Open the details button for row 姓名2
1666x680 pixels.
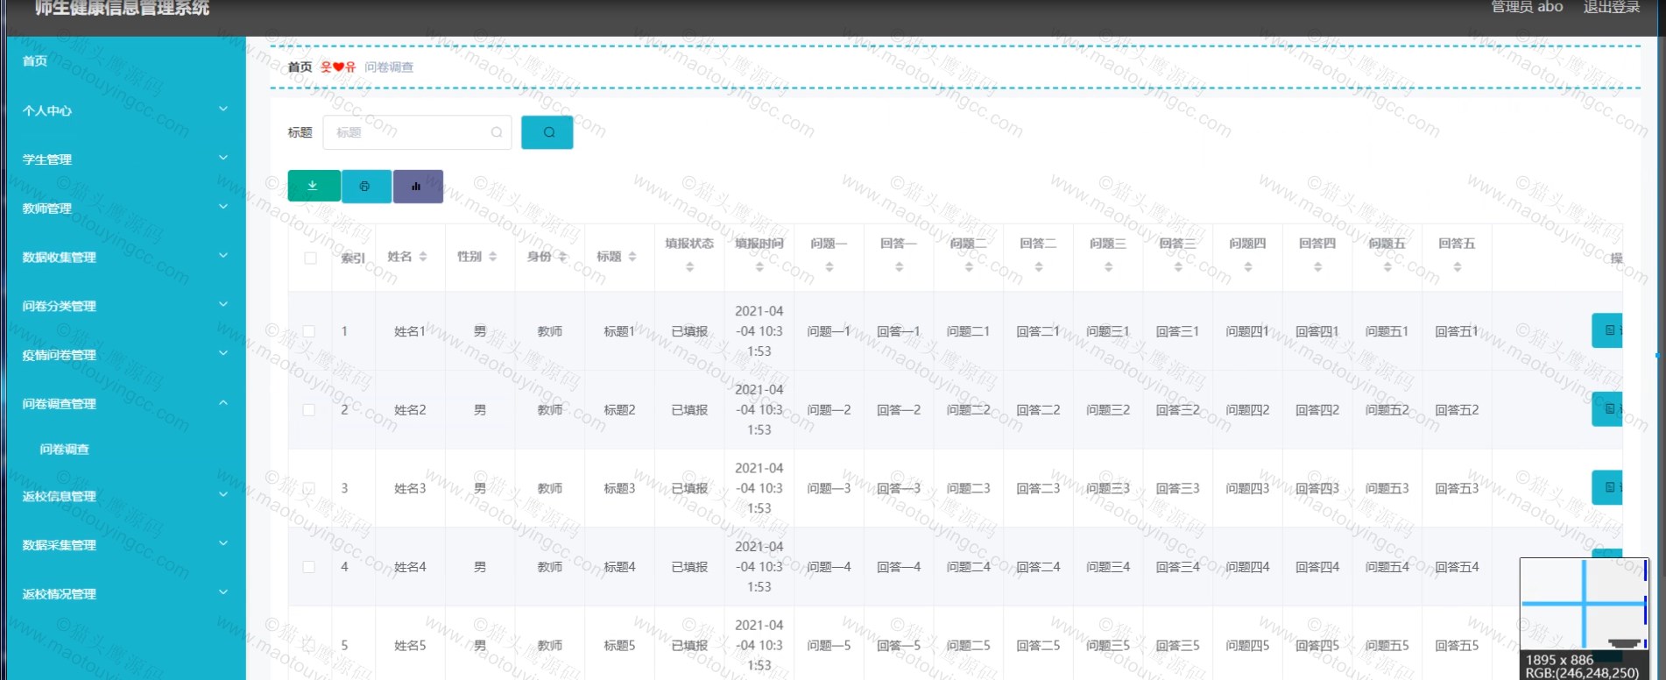pos(1607,409)
